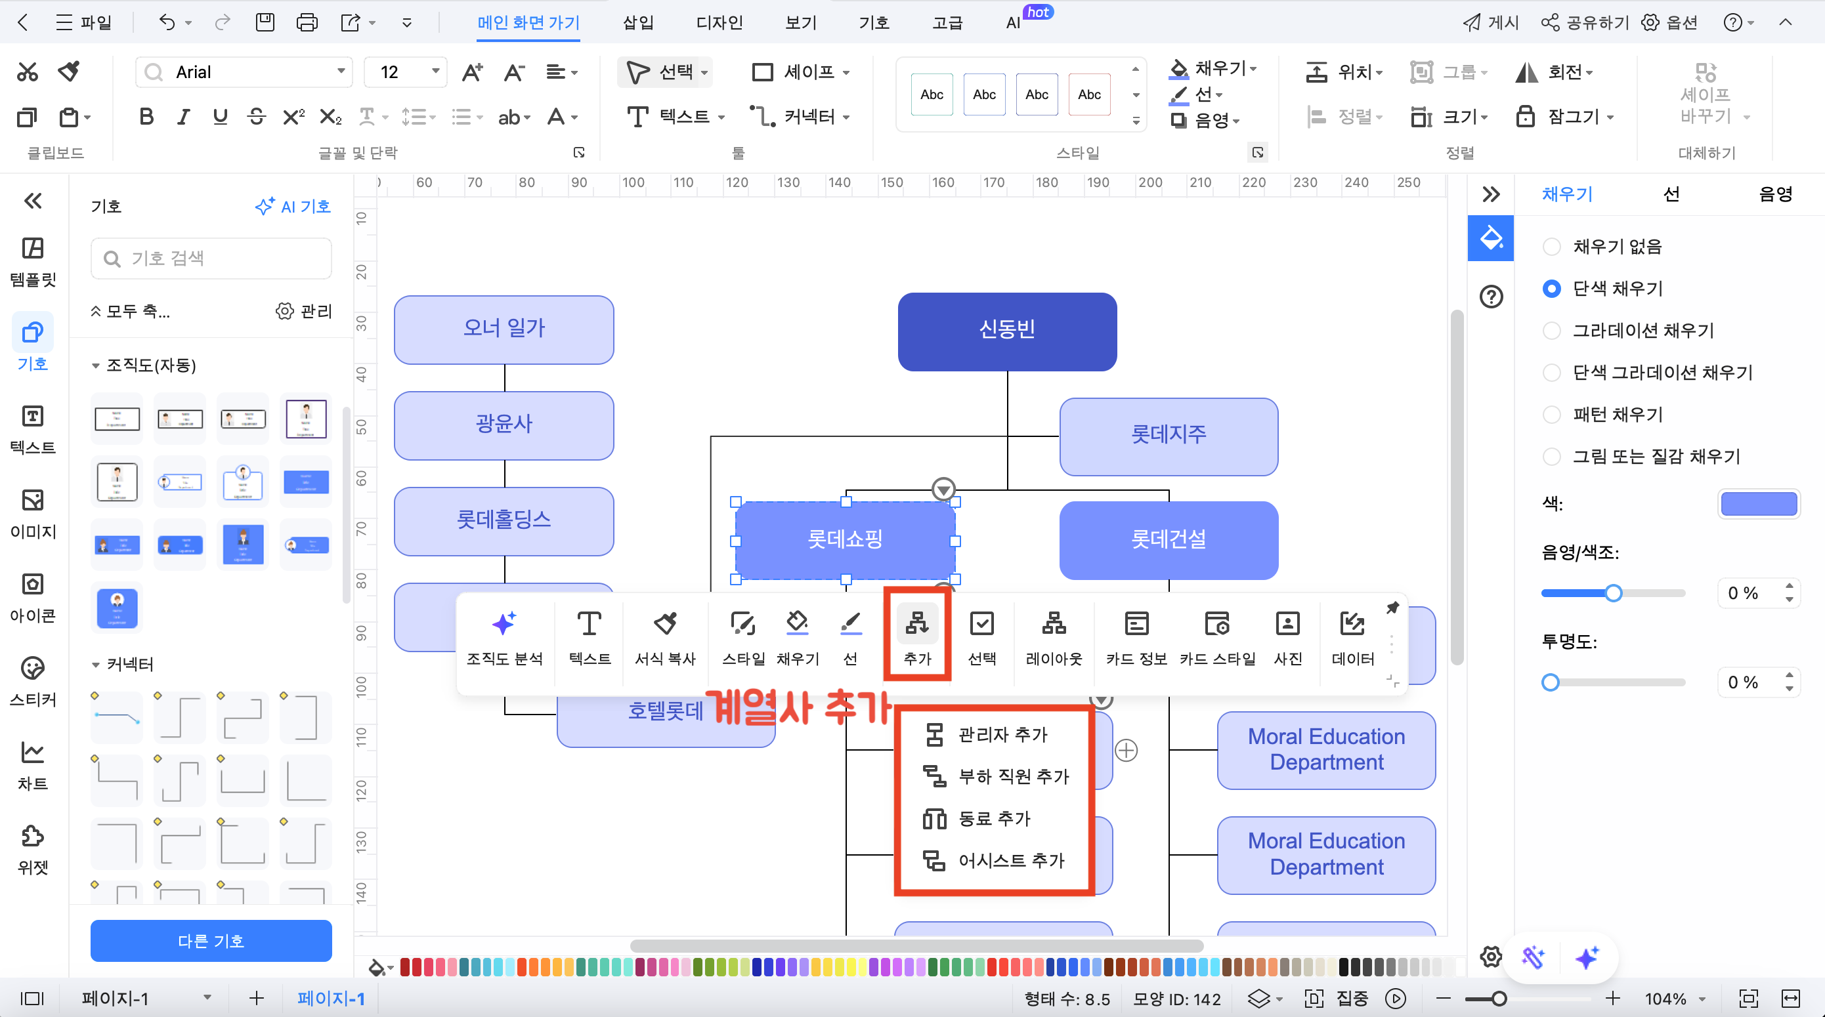Open the 보기 ribbon tab
Viewport: 1825px width, 1017px height.
[800, 23]
